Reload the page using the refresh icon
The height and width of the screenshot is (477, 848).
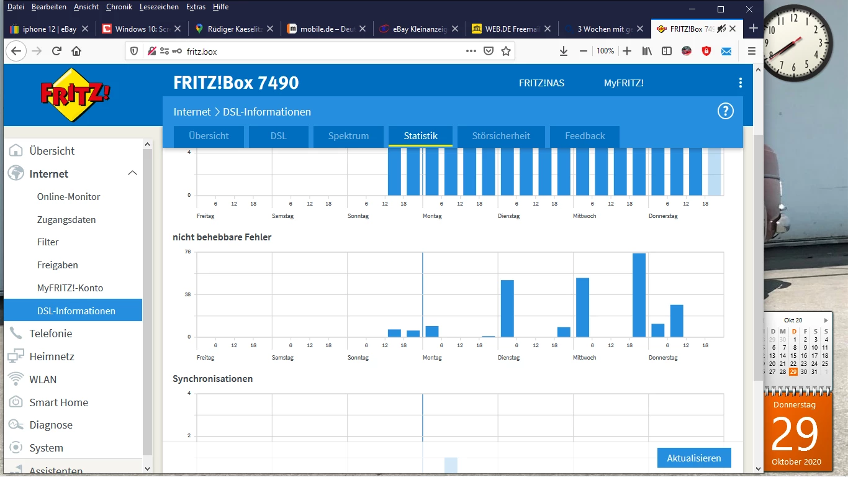(56, 52)
